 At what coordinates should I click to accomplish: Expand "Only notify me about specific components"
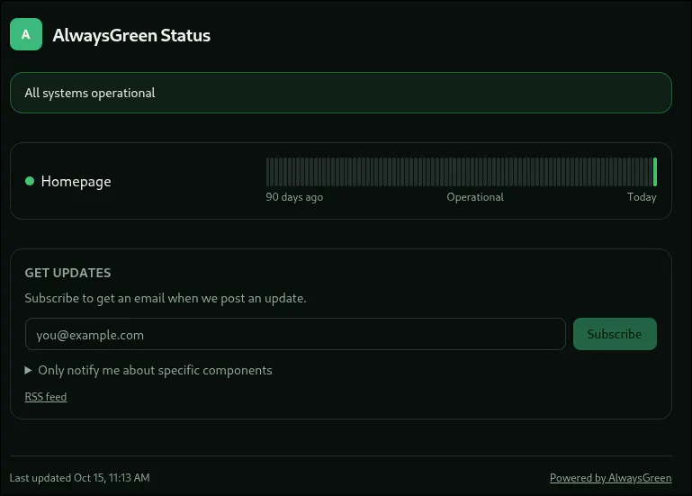point(148,370)
